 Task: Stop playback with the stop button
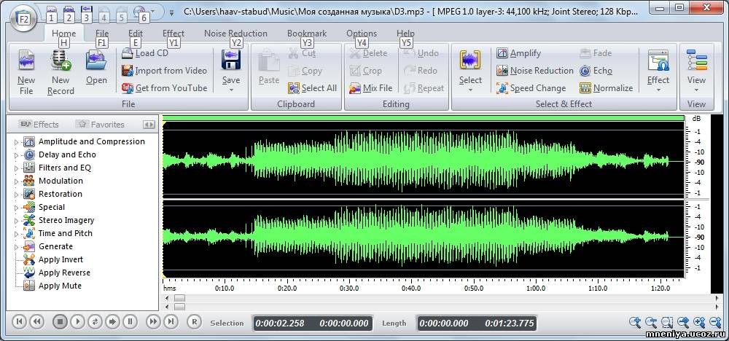[60, 321]
